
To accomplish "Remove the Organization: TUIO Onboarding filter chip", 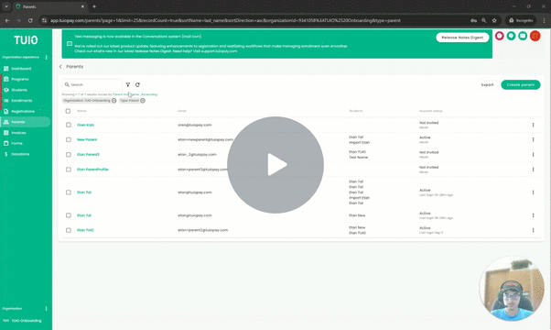I will (113, 101).
